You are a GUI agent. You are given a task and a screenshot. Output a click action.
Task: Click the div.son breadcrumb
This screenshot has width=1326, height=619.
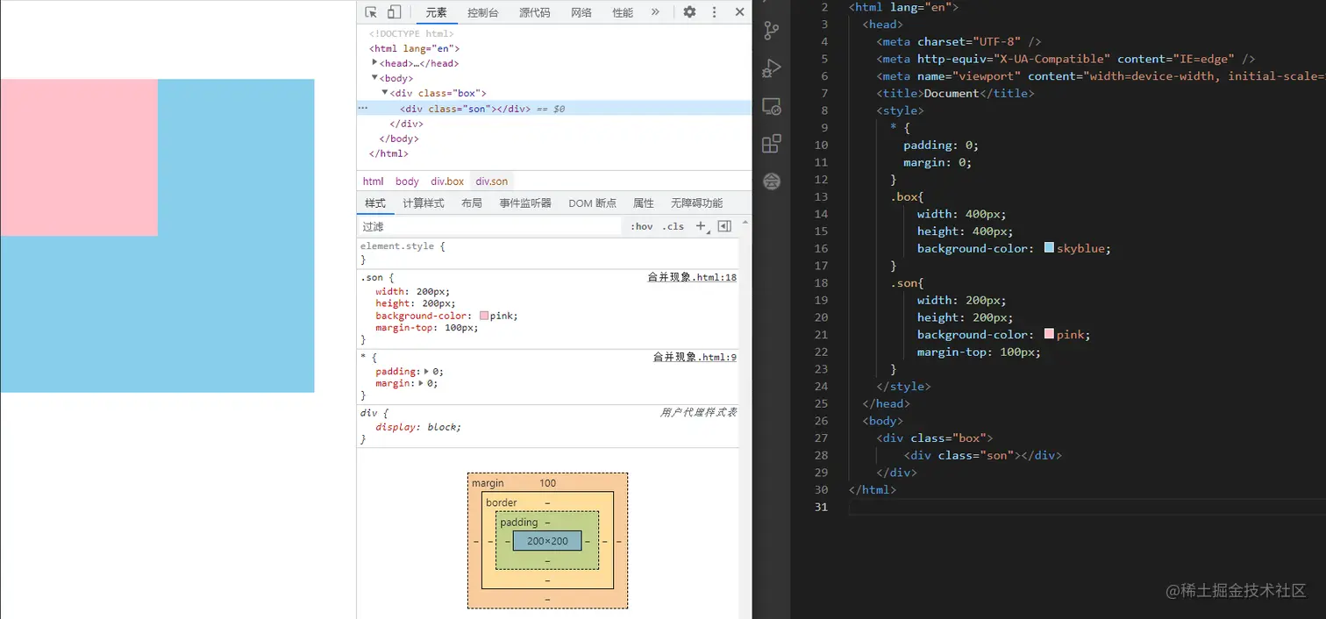click(492, 181)
